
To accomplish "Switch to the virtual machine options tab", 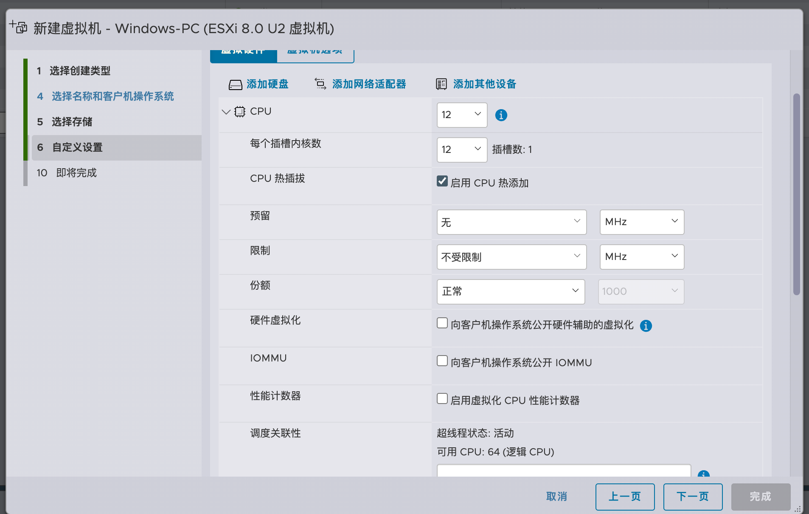I will pyautogui.click(x=315, y=53).
